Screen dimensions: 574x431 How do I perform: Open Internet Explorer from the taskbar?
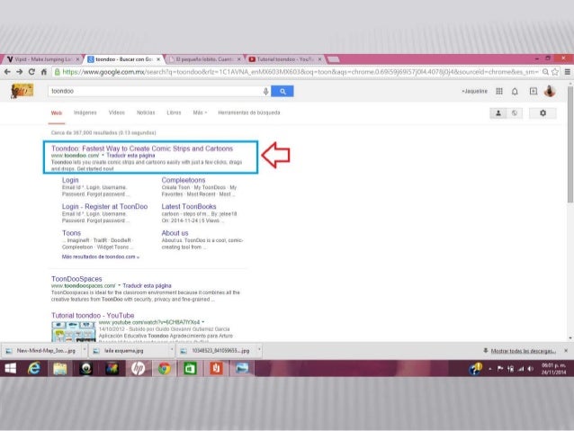[34, 368]
